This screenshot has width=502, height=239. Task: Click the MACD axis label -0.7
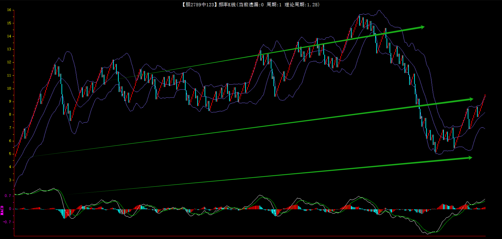[x=7, y=222]
